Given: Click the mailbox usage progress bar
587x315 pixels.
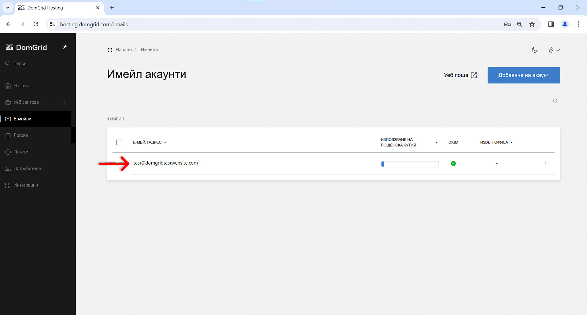Looking at the screenshot, I should pyautogui.click(x=410, y=164).
